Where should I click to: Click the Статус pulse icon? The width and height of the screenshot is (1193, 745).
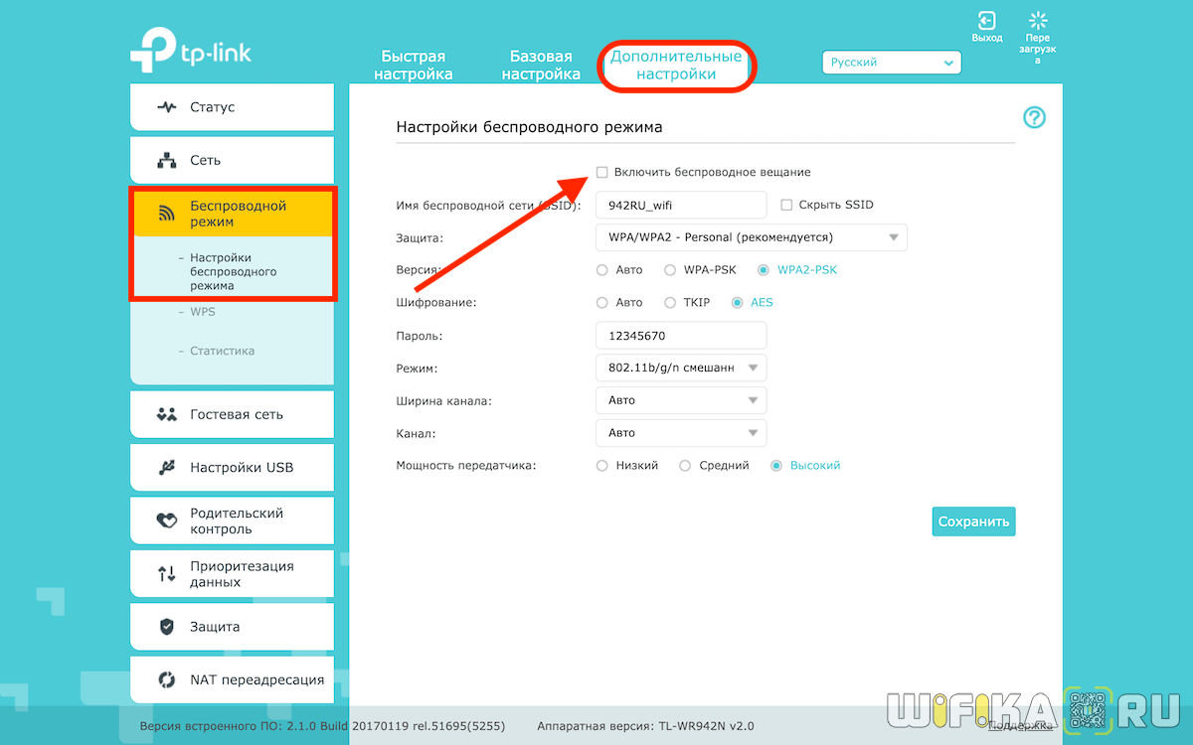166,107
